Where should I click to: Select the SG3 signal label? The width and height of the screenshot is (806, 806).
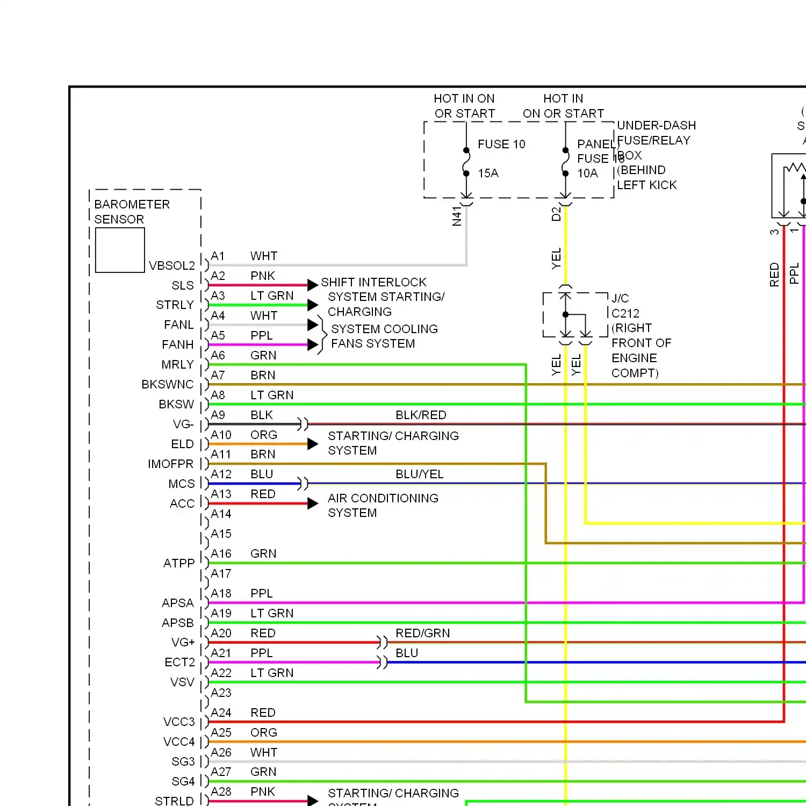point(183,762)
